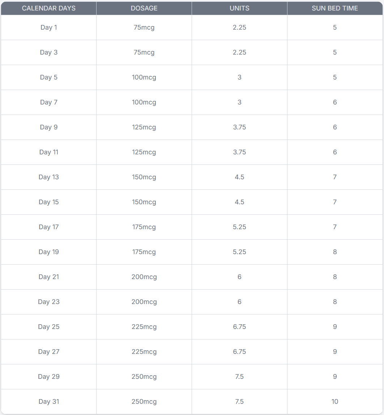
Task: Click the sun bed time 10 cell
Action: [x=335, y=402]
